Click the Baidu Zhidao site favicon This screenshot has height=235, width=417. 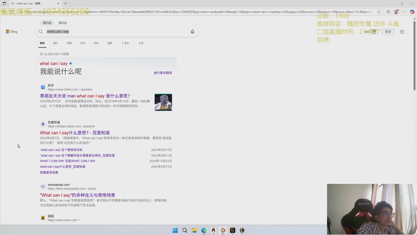point(43,124)
